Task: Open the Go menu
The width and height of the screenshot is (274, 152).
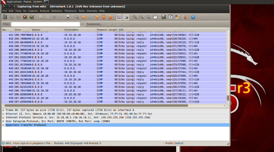Action: pos(25,11)
